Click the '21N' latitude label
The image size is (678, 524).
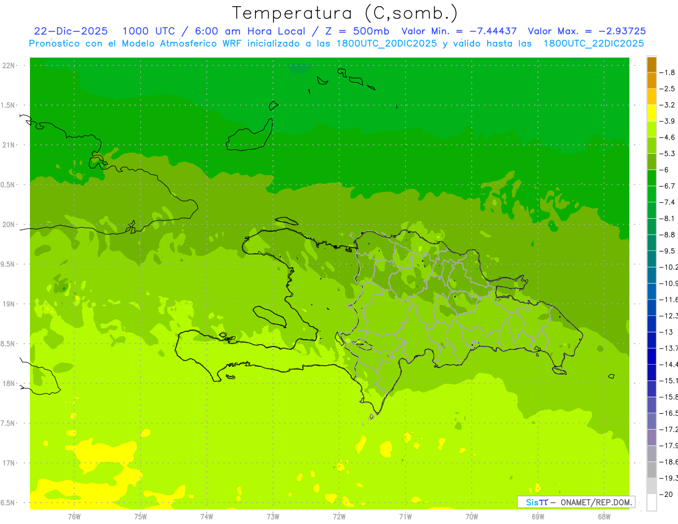pyautogui.click(x=9, y=145)
